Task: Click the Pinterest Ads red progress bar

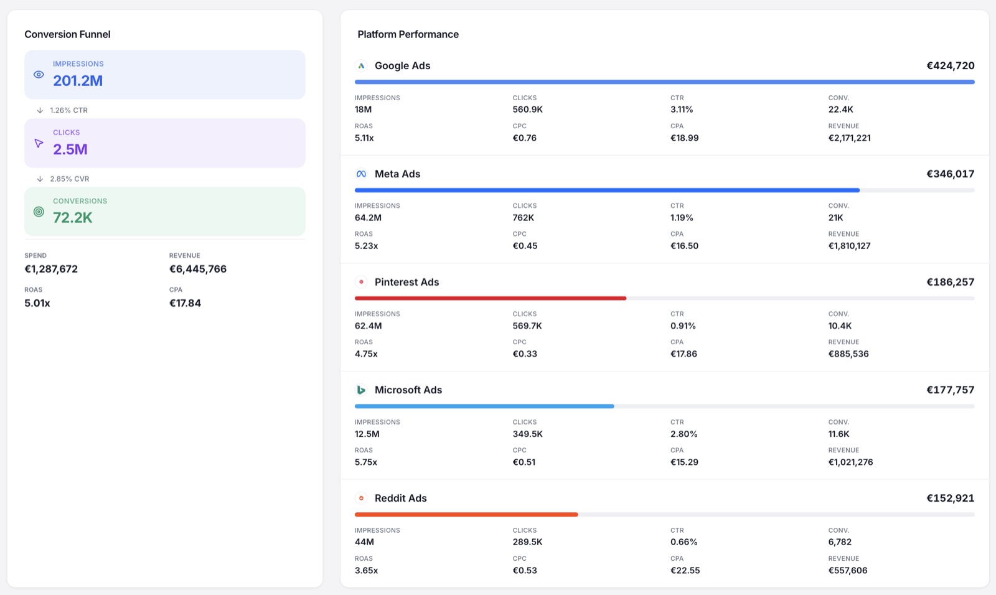Action: 491,298
